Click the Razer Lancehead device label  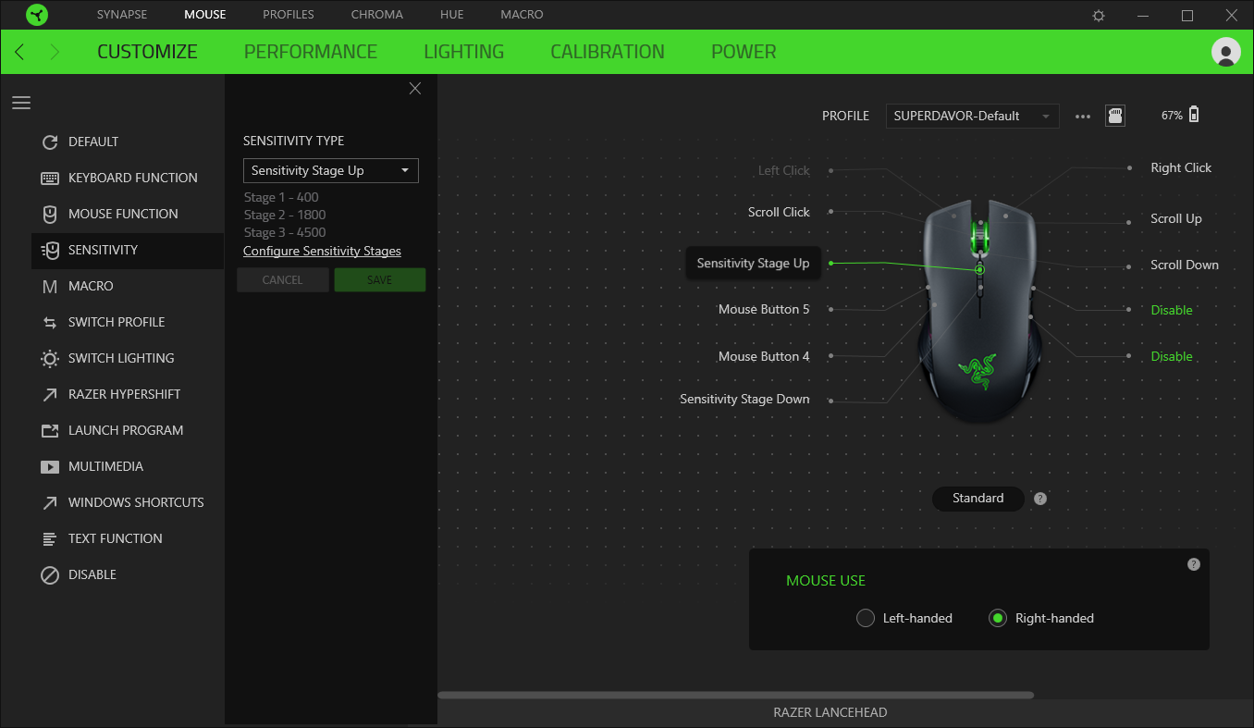(x=830, y=713)
